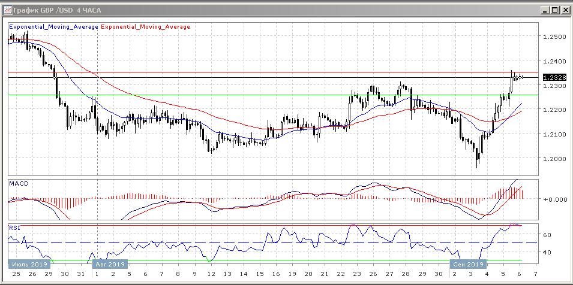Select the red Exponential_Moving_Average label
Screen dimensions: 573x285
click(146, 27)
